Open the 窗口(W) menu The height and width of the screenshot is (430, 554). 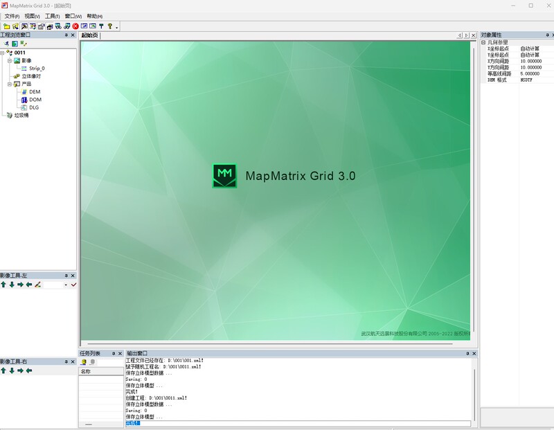pos(73,16)
